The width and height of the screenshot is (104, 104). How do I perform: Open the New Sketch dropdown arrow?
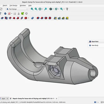pyautogui.click(x=12, y=14)
